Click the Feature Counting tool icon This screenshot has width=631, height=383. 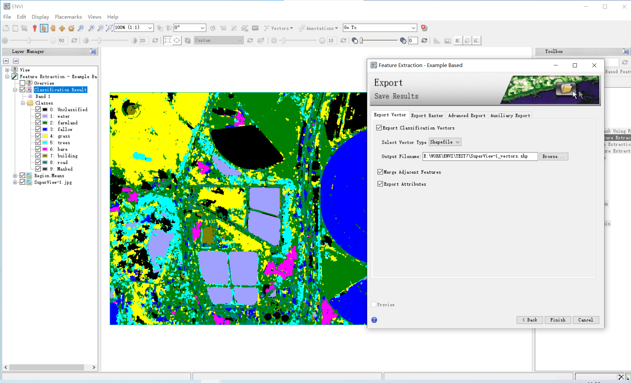pyautogui.click(x=255, y=28)
